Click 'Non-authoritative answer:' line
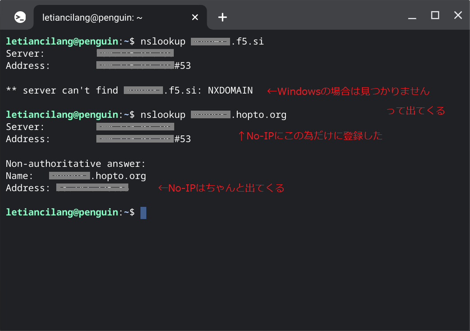 [76, 164]
